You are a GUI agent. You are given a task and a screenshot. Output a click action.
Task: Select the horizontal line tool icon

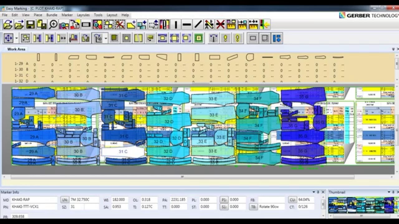pyautogui.click(x=187, y=24)
